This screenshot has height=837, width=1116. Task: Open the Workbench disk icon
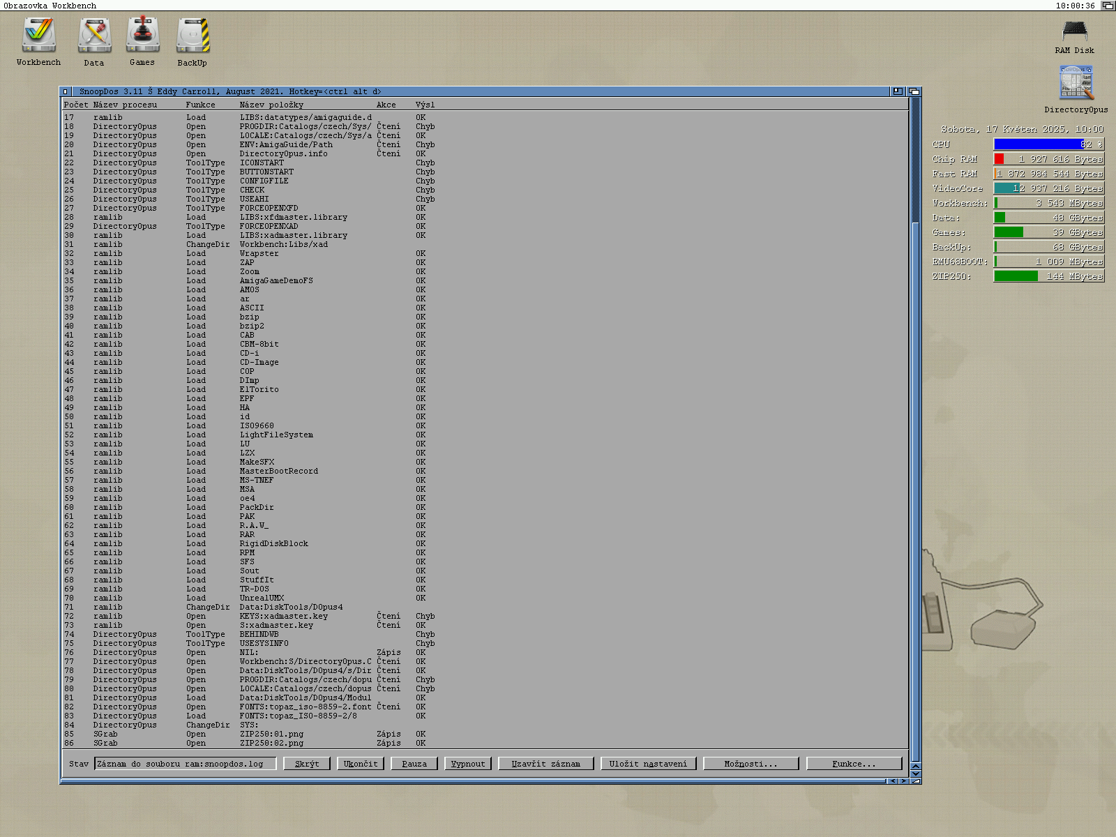[38, 36]
